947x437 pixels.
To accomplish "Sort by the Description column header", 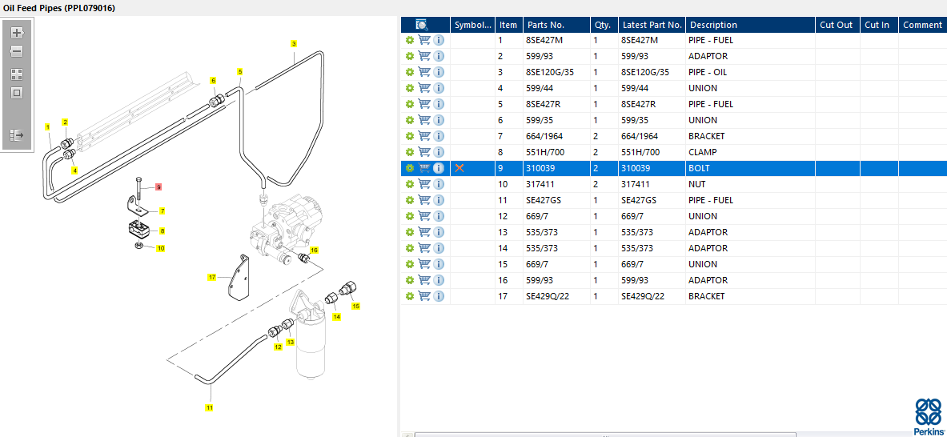I will [x=750, y=25].
